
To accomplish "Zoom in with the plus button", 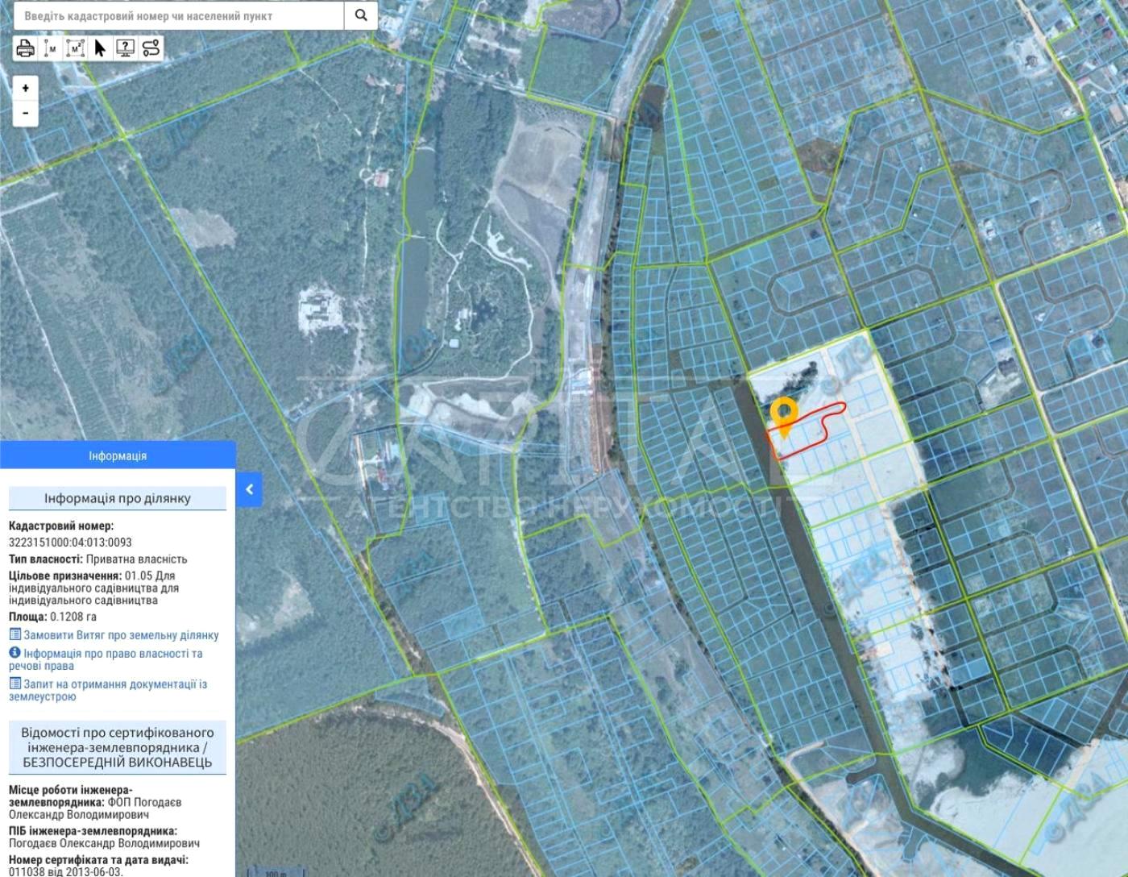I will [x=26, y=88].
